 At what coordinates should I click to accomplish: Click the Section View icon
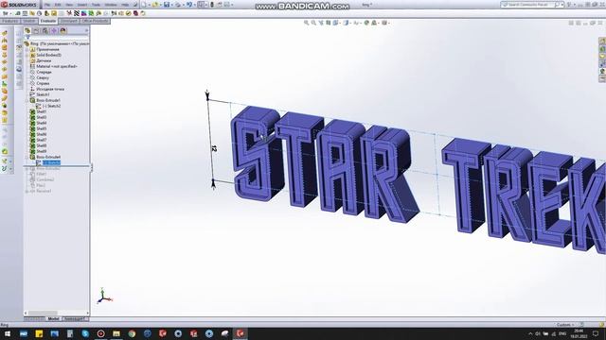[x=329, y=23]
